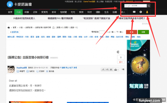167x103 pixels.
Task: Click the 電梯直達 floor number input
Action: click(102, 32)
